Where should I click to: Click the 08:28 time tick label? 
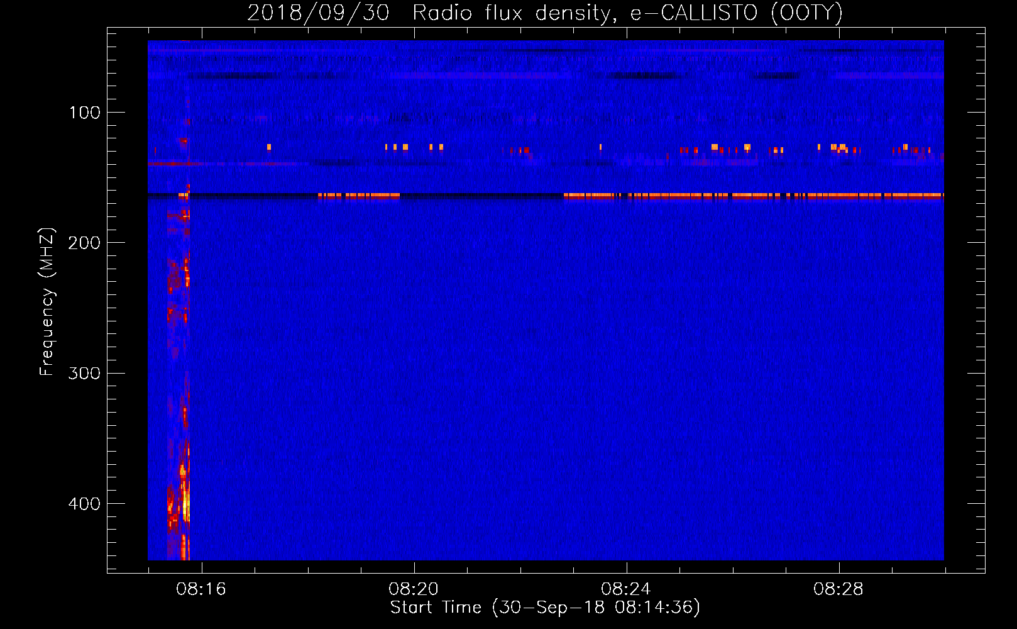[x=838, y=589]
